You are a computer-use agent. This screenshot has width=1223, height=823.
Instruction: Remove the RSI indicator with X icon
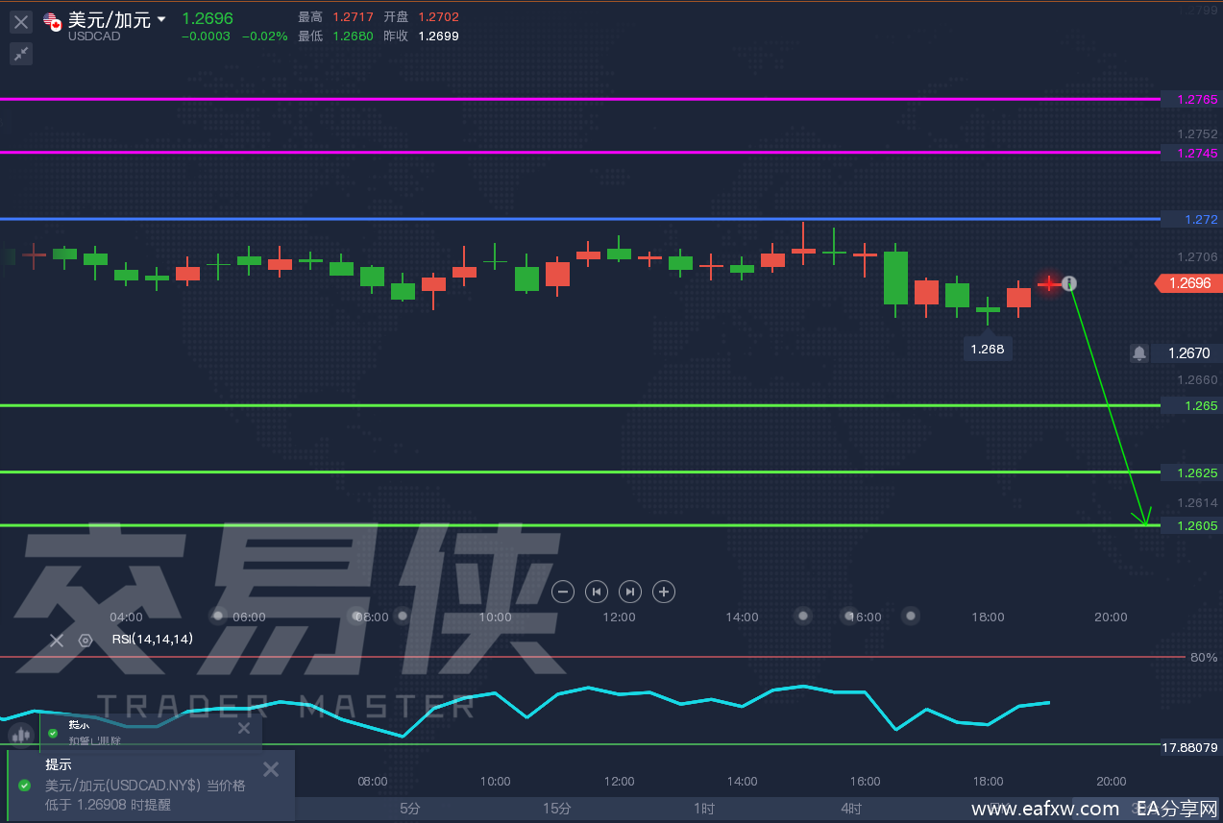point(57,640)
